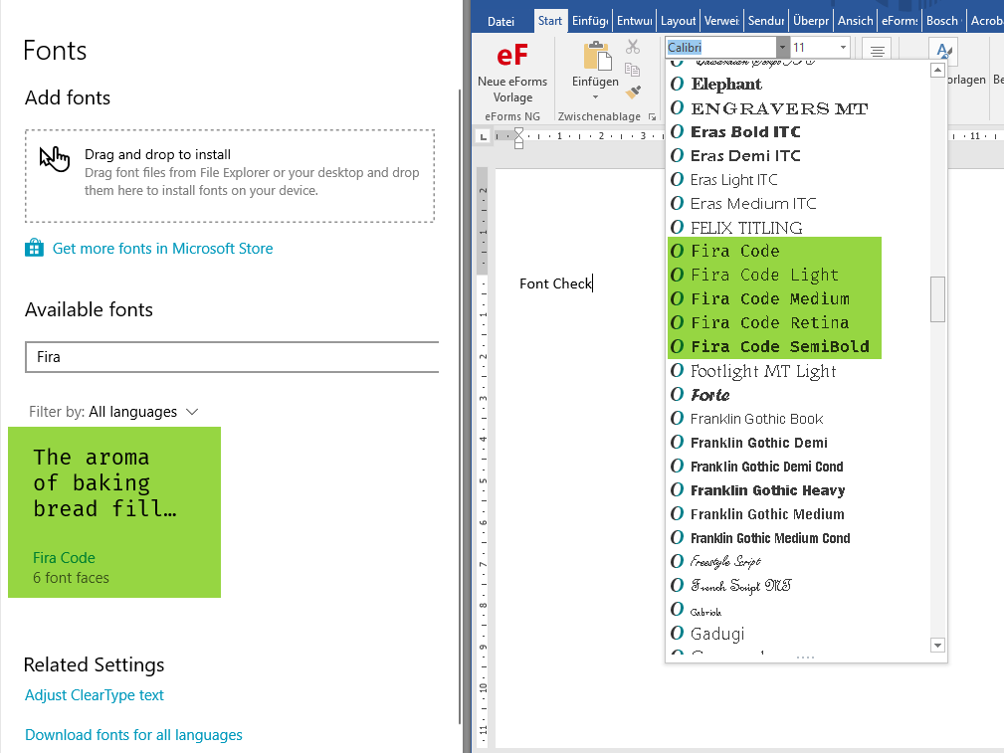Open the font size 11 dropdown
The width and height of the screenshot is (1004, 753).
coord(843,47)
